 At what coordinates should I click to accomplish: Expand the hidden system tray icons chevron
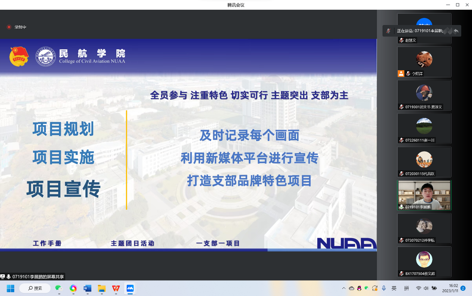pyautogui.click(x=343, y=288)
